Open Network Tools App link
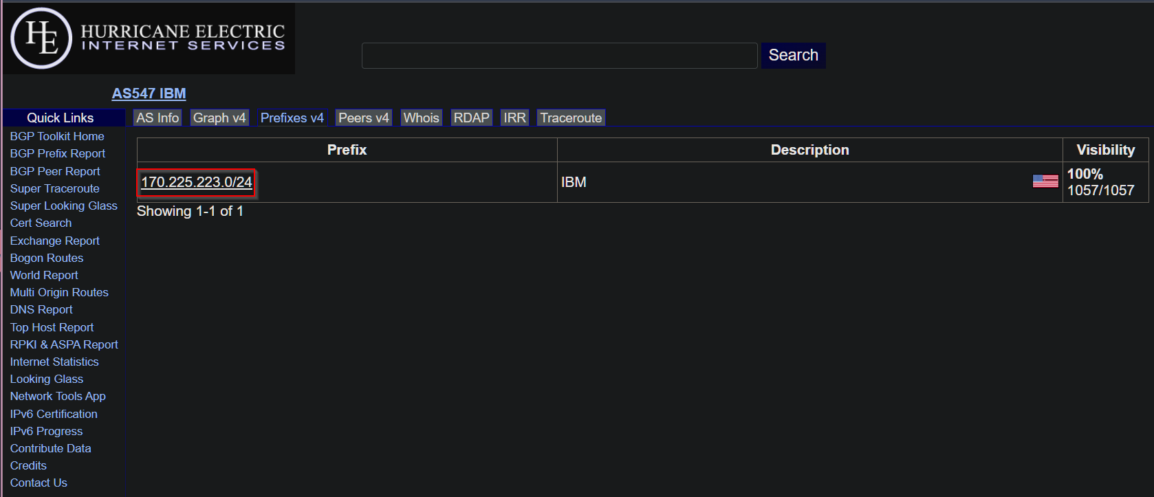Screen dimensions: 1154x497 tap(58, 396)
